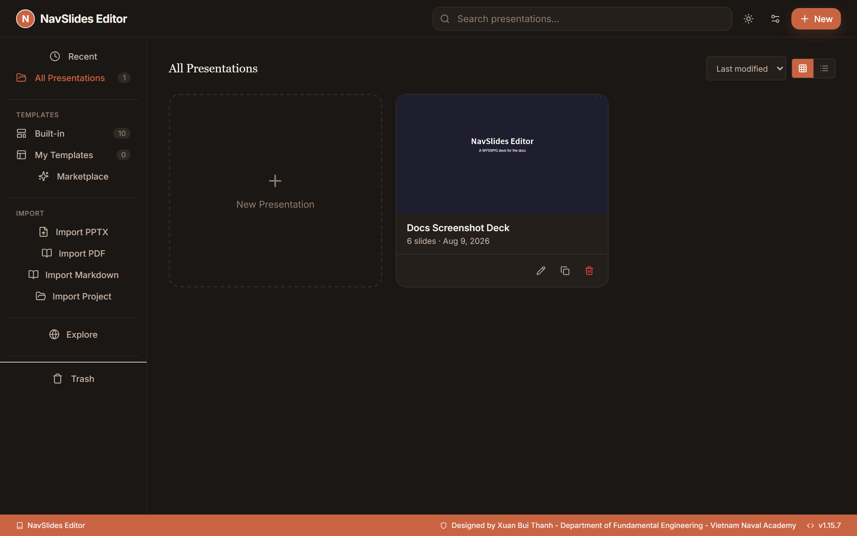Image resolution: width=857 pixels, height=536 pixels.
Task: Click the Explore globe icon
Action: [x=54, y=334]
